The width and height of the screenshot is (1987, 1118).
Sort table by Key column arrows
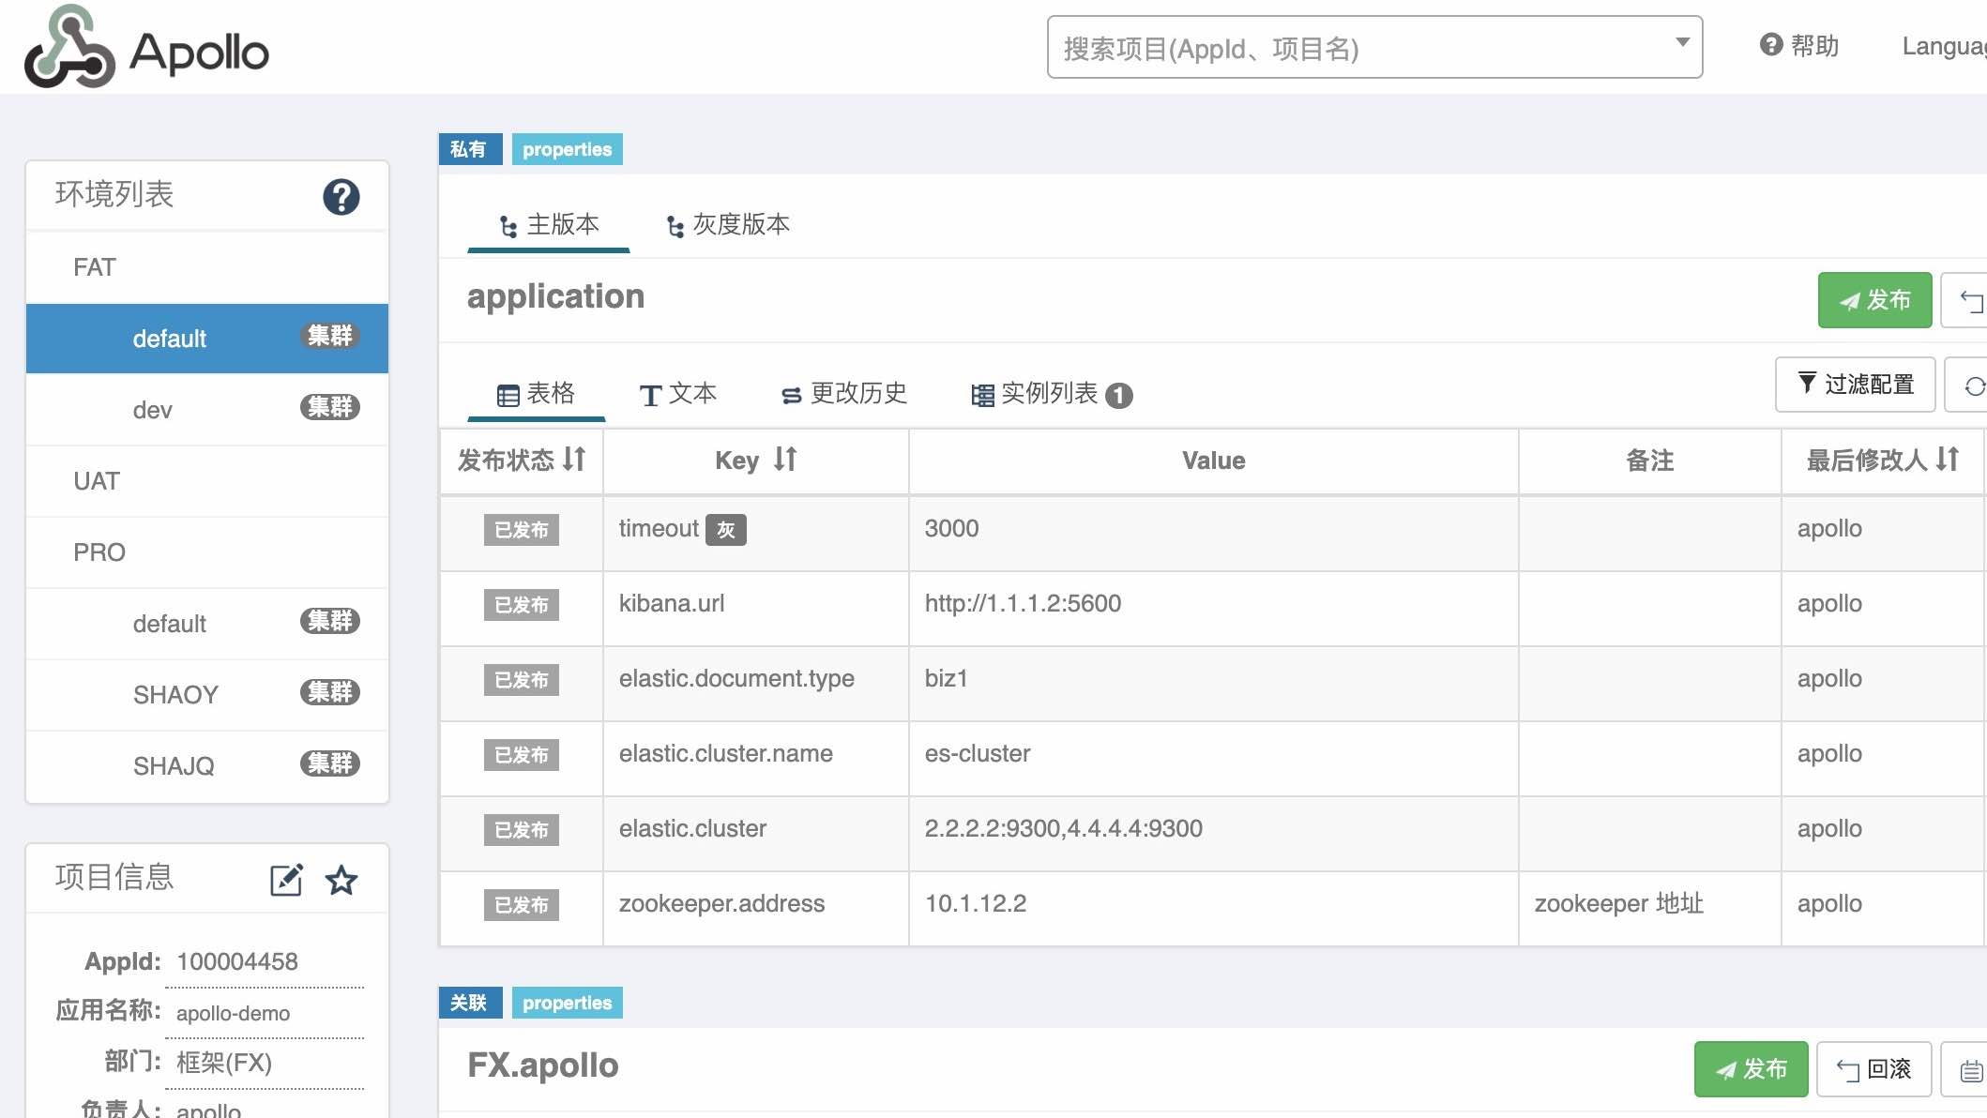click(785, 460)
